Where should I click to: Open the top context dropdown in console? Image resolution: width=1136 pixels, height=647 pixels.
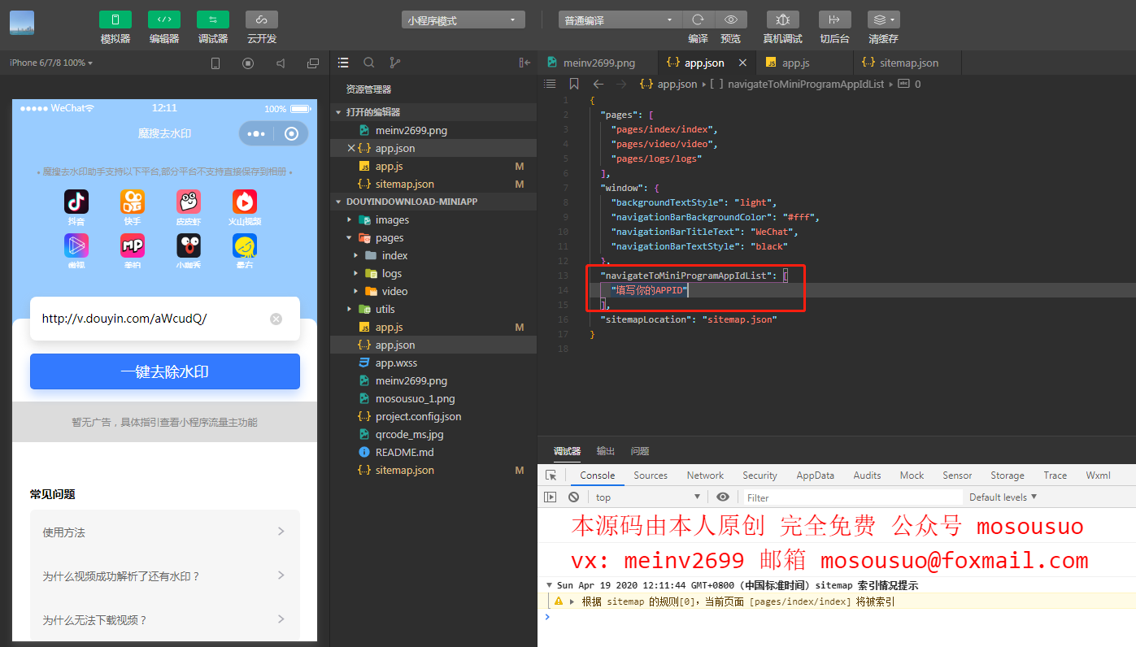click(648, 497)
